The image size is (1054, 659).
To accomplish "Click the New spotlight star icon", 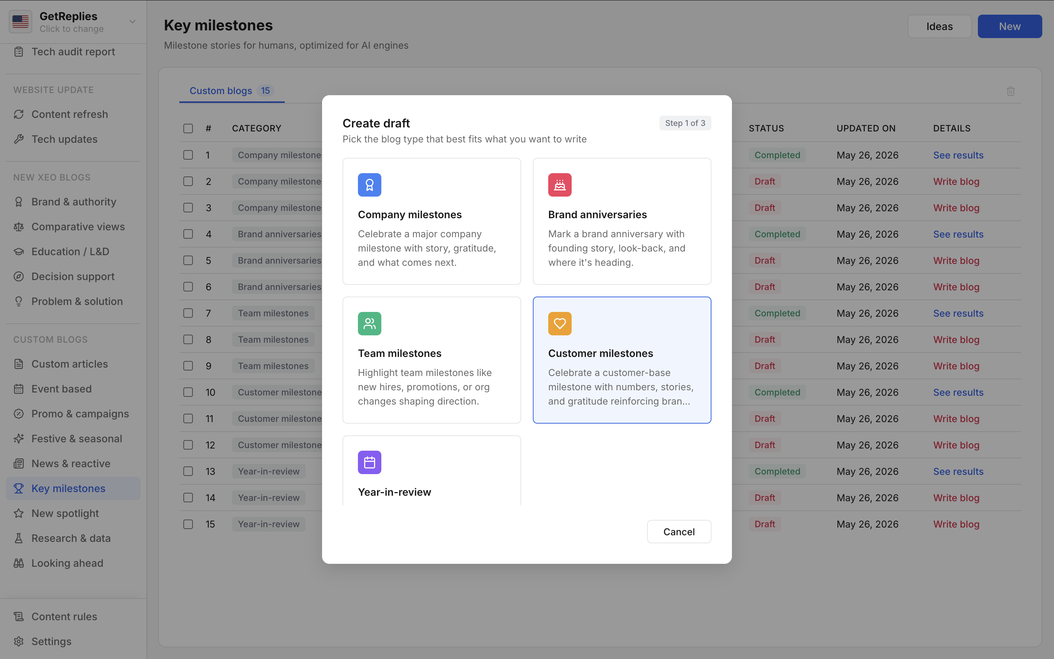I will coord(19,513).
